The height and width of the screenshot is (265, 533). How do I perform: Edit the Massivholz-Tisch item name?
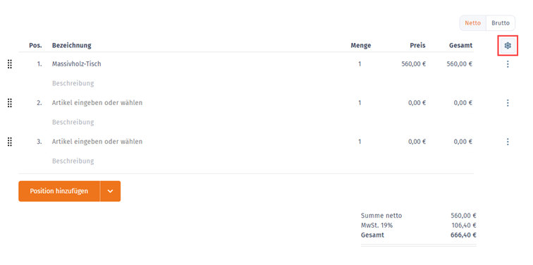click(77, 64)
